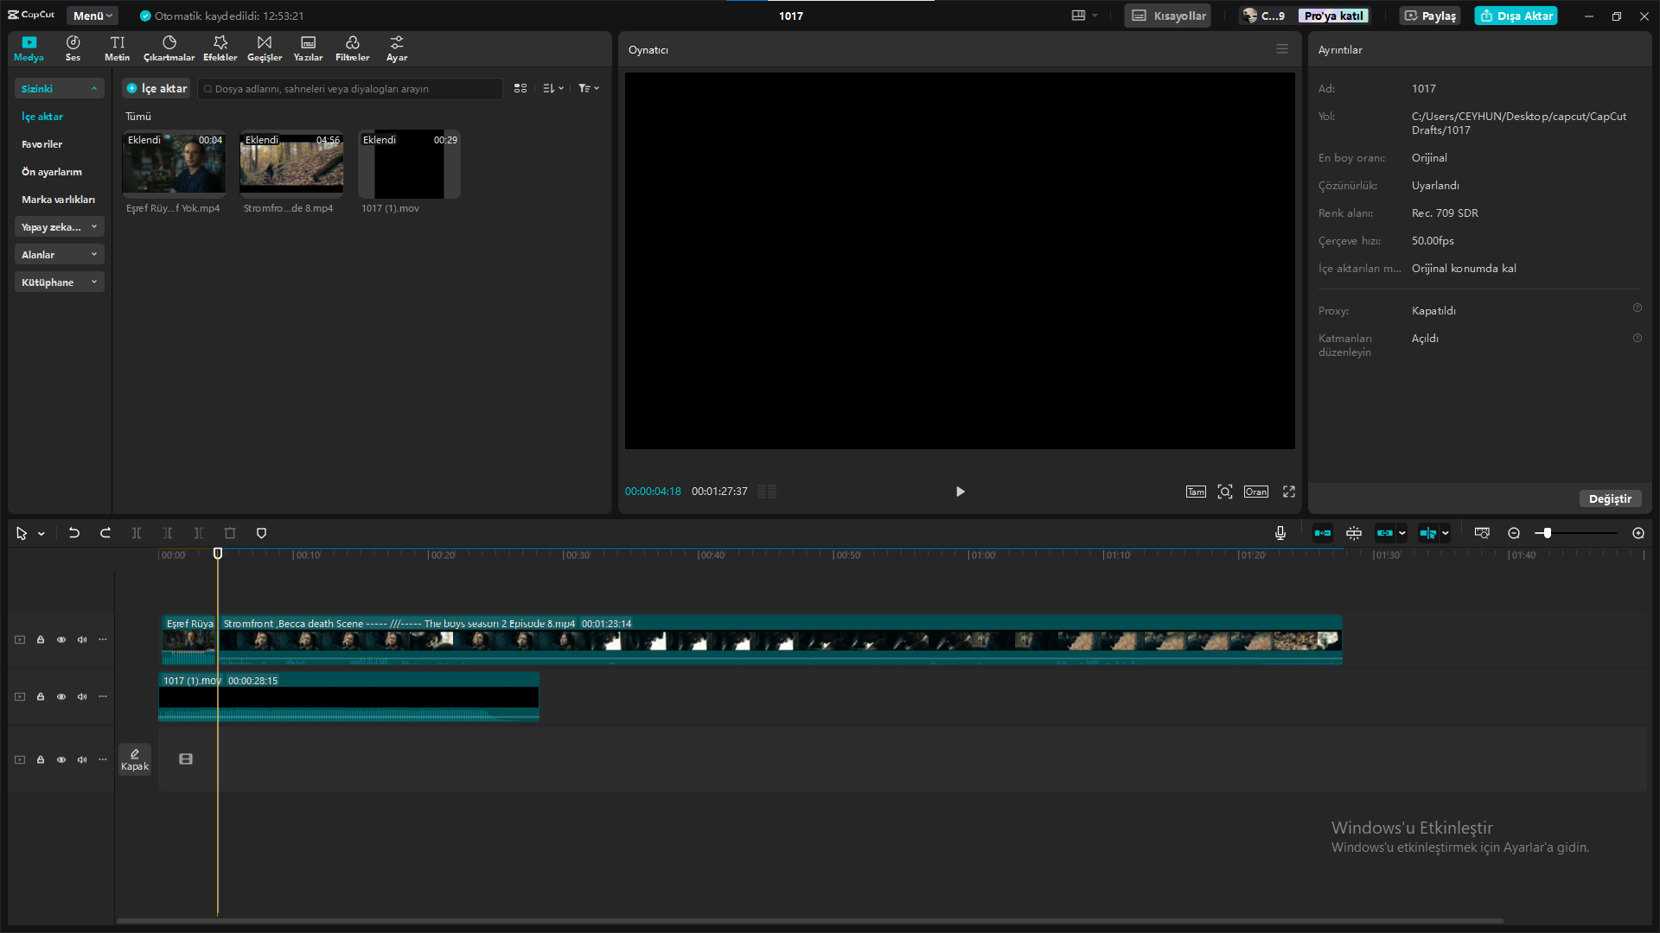Viewport: 1660px width, 933px height.
Task: Open the Efektler tab
Action: [220, 48]
